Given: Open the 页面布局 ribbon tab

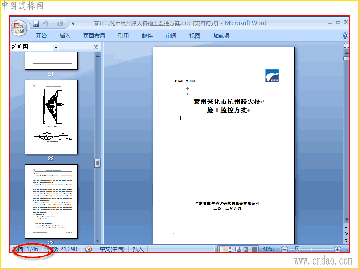Looking at the screenshot, I should coord(94,36).
